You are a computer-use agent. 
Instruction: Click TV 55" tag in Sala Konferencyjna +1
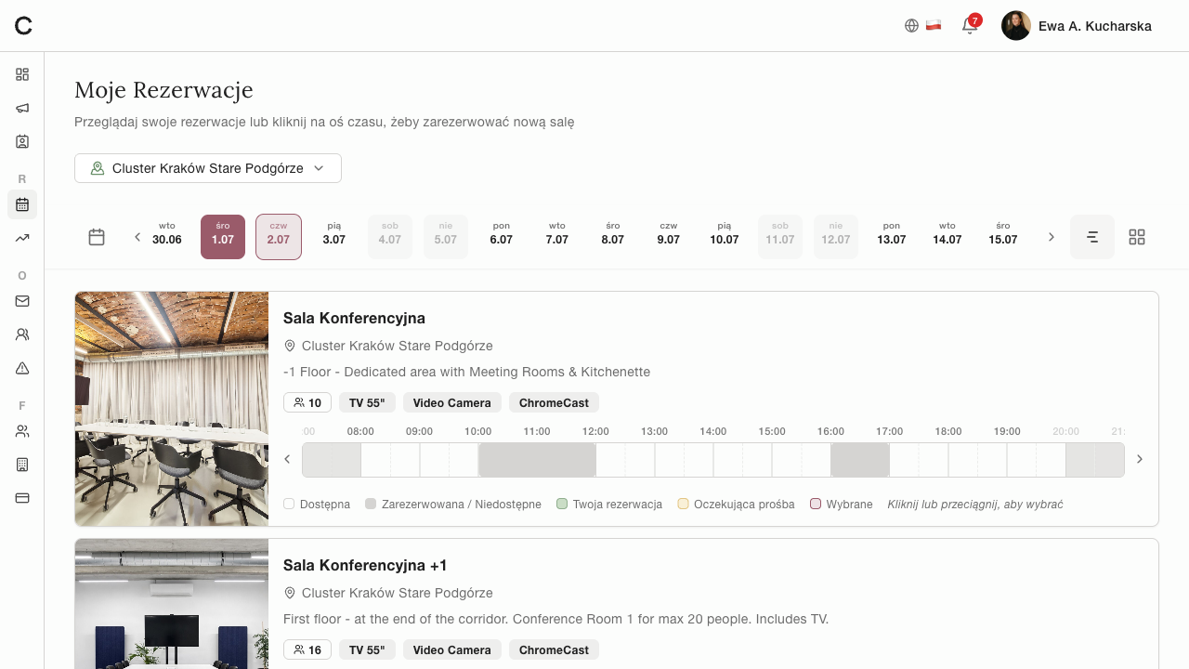pos(368,649)
